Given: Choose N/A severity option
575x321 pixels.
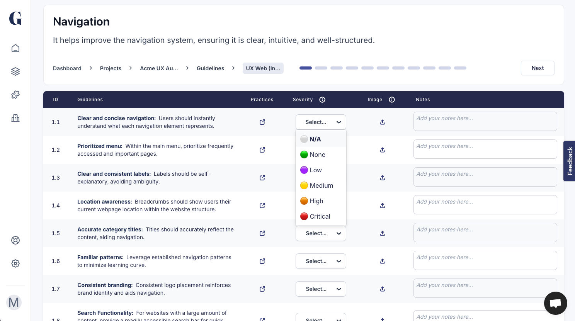Looking at the screenshot, I should coord(321,139).
